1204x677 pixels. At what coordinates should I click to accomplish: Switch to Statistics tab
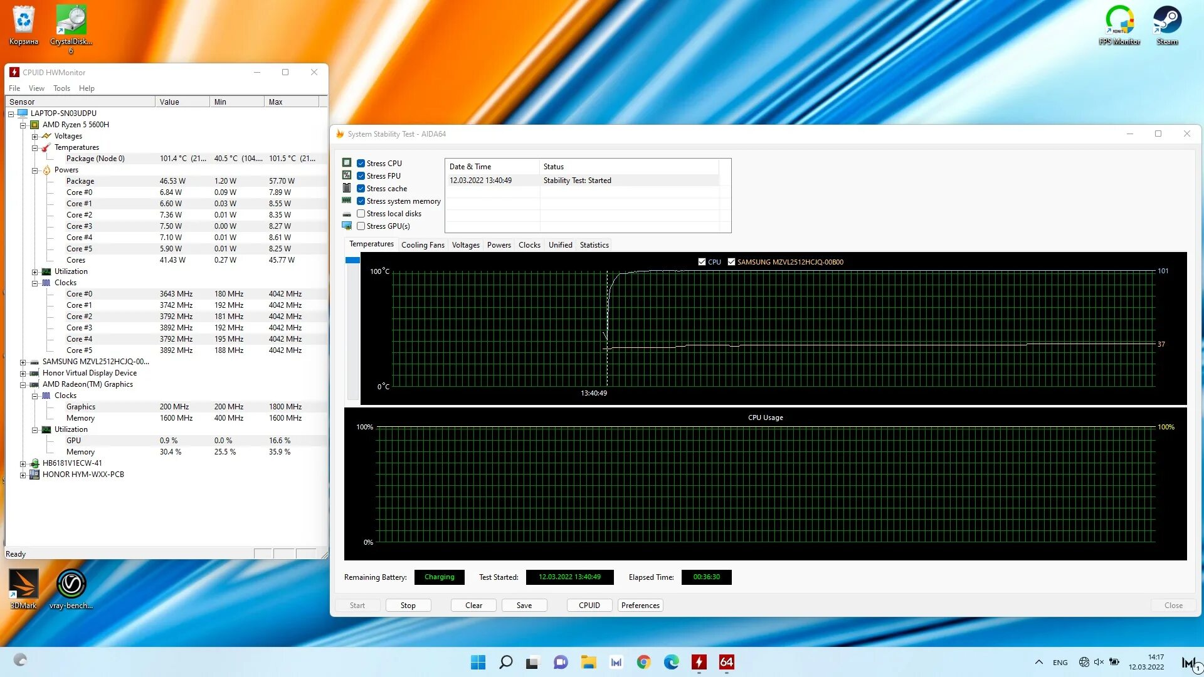point(594,244)
